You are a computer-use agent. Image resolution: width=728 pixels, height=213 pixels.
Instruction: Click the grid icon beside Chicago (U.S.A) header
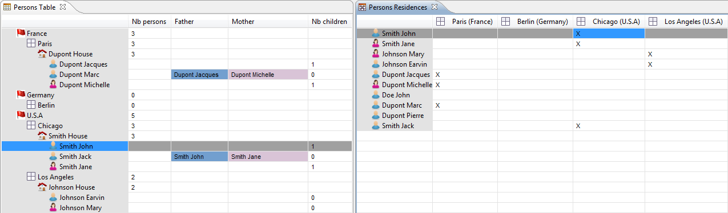coord(581,22)
